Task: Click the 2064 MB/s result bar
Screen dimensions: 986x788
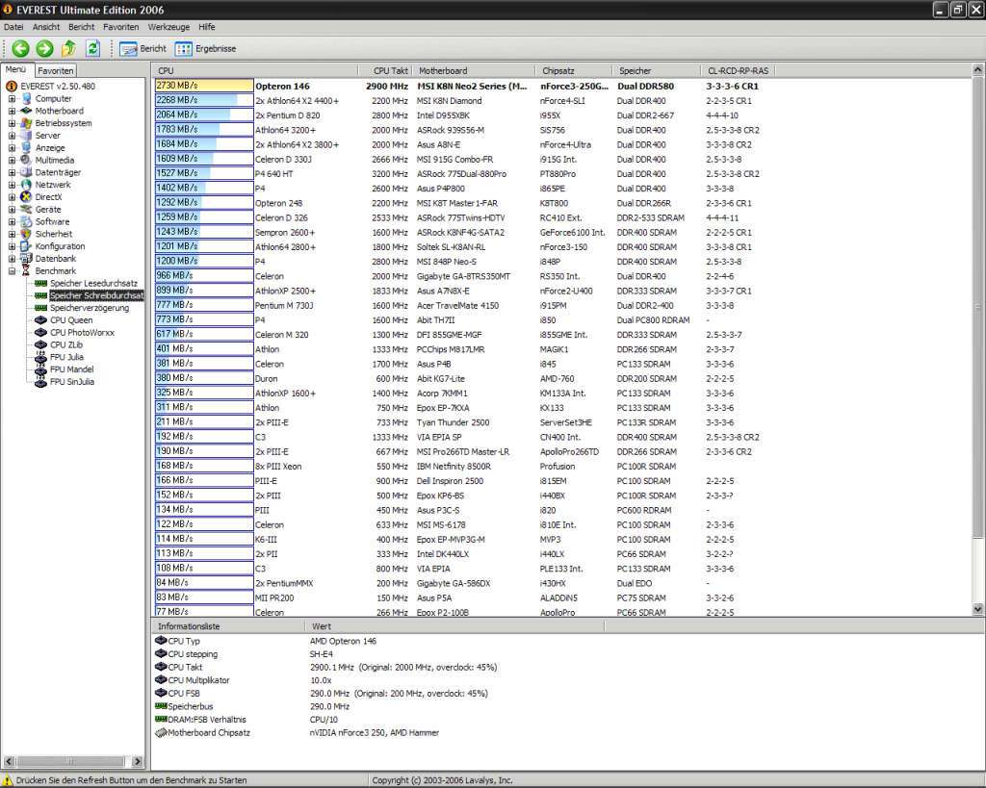Action: coord(204,114)
